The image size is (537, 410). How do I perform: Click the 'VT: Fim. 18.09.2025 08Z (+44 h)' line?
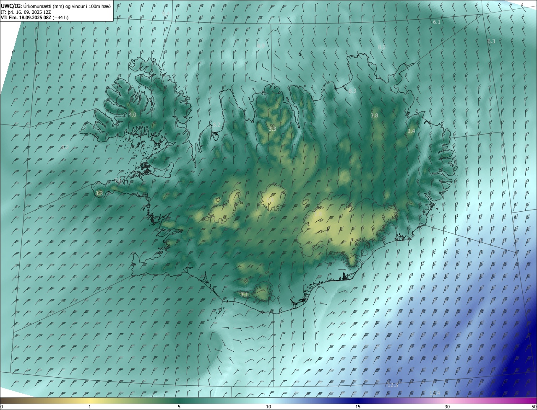pos(34,18)
